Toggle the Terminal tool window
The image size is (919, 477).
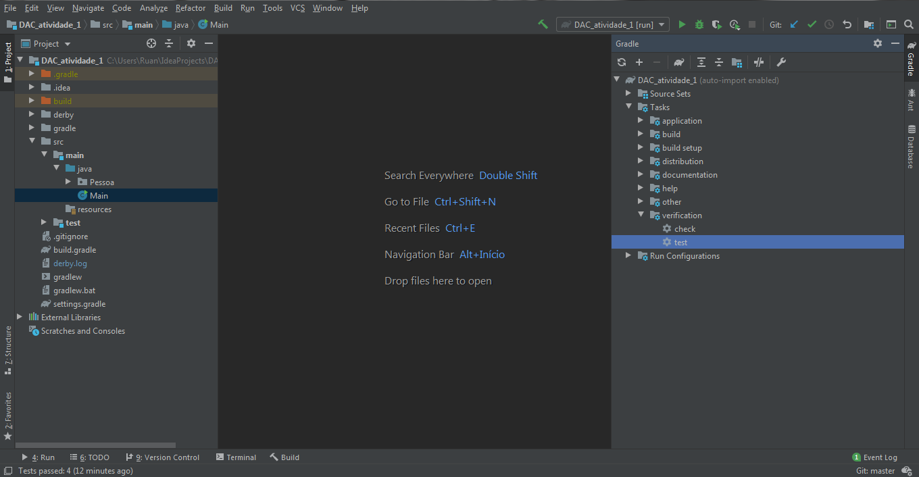pos(236,457)
